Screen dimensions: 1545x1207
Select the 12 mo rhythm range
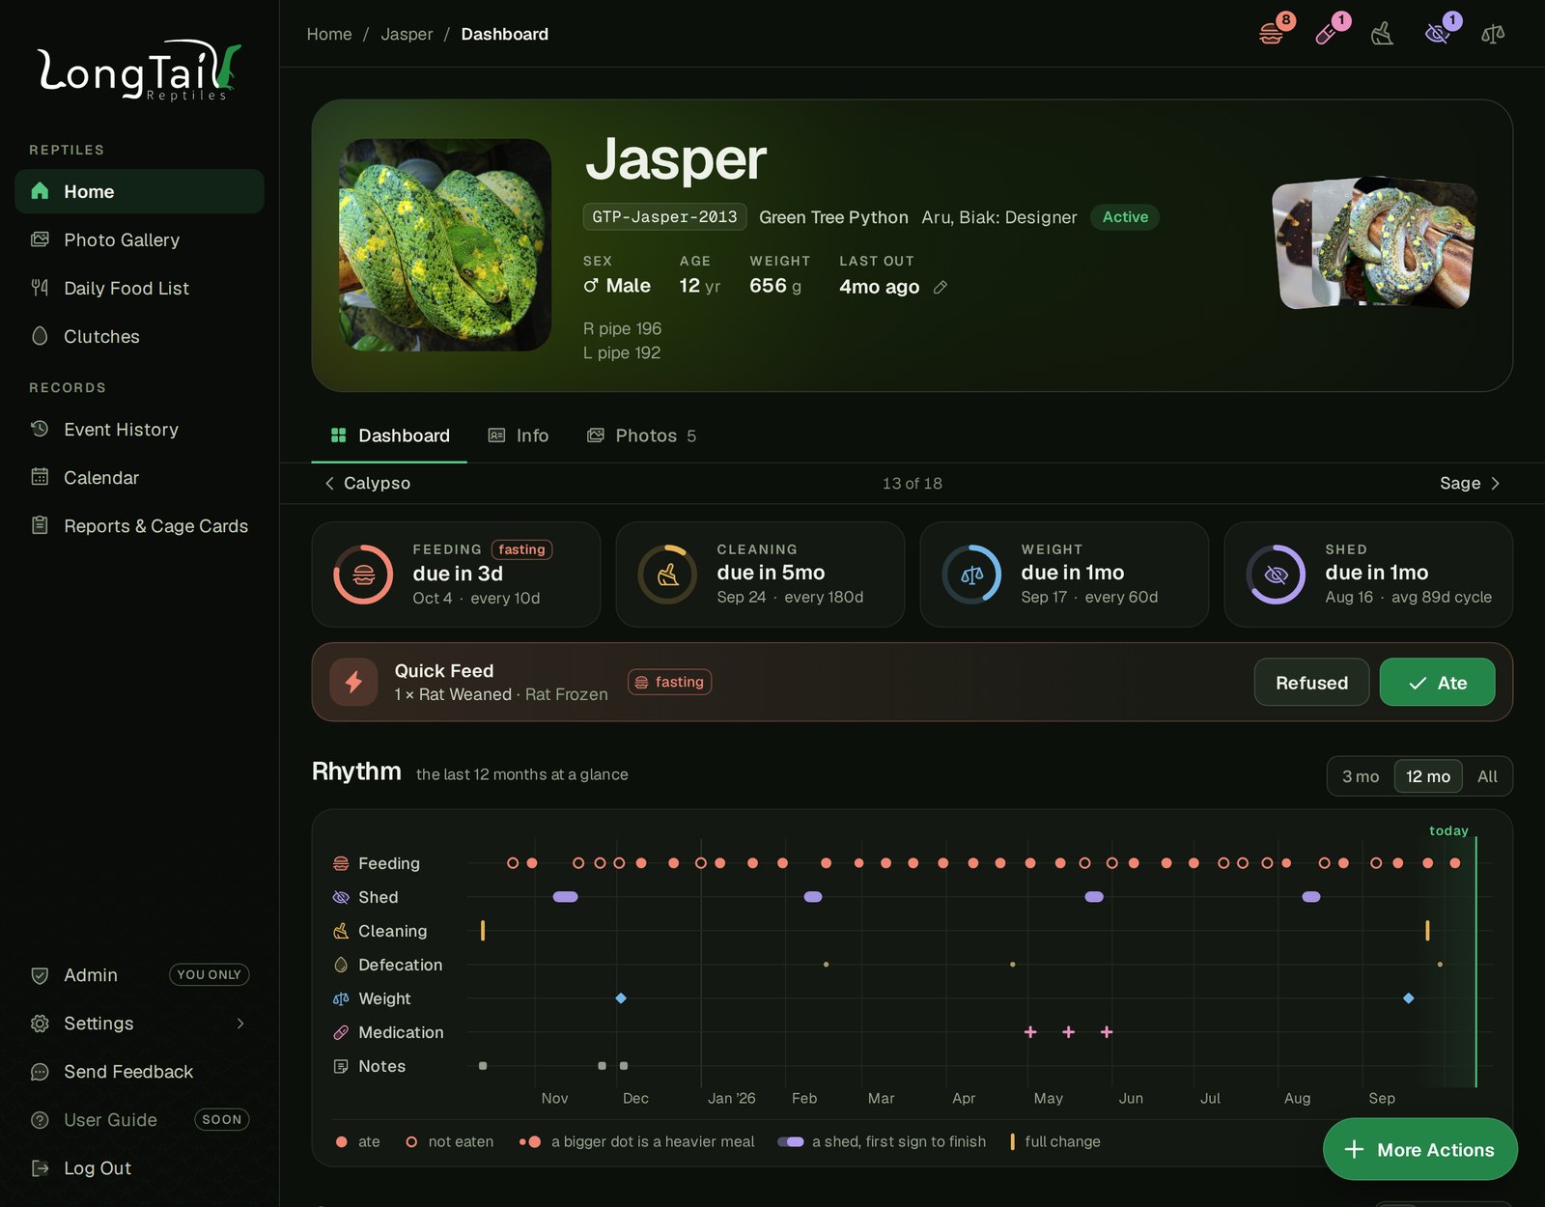click(x=1428, y=776)
